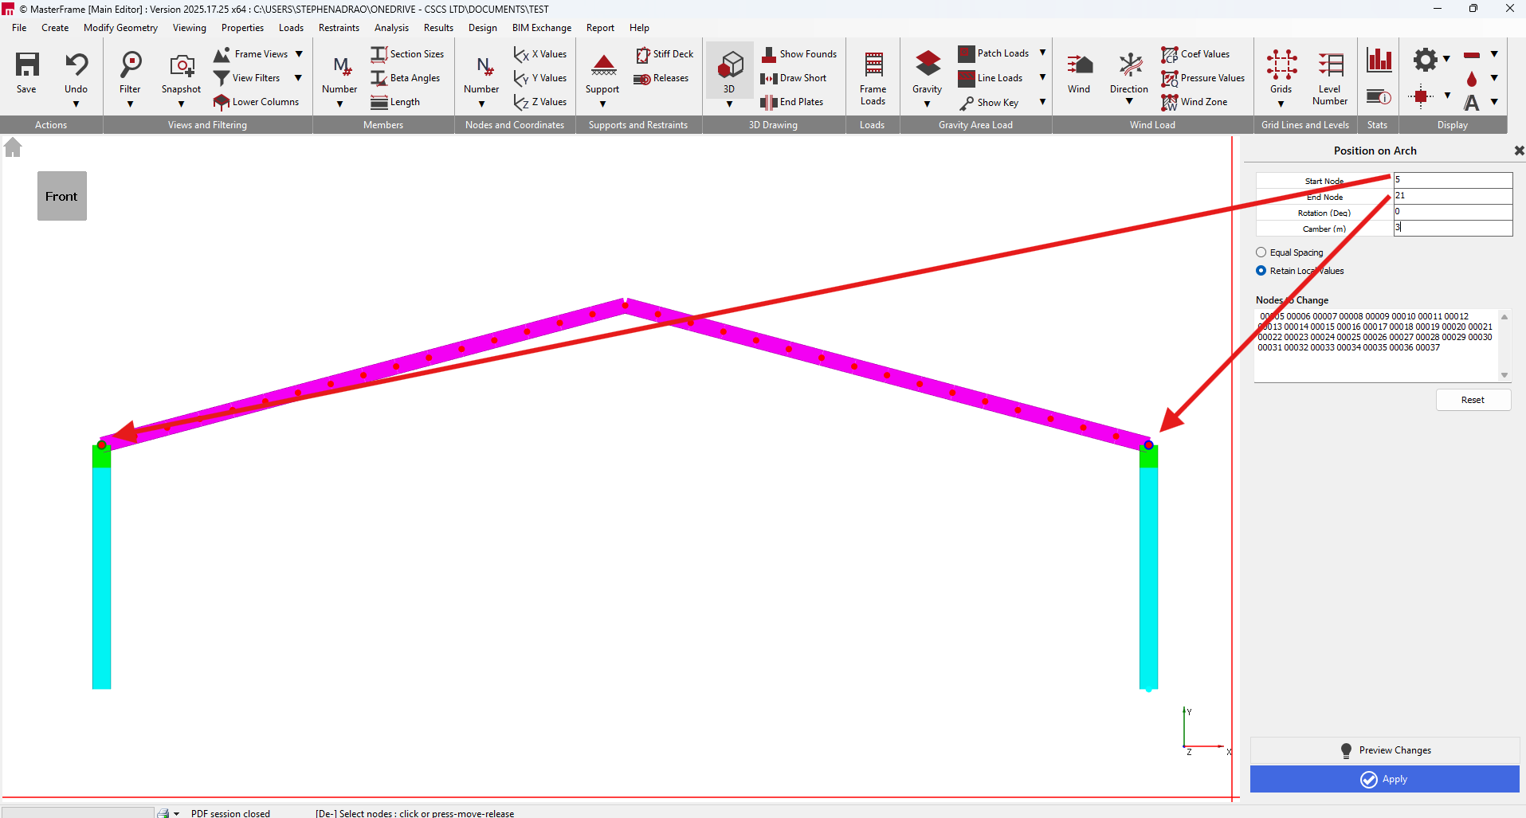Expand Line Loads dropdown arrow
The width and height of the screenshot is (1526, 818).
coord(1042,78)
